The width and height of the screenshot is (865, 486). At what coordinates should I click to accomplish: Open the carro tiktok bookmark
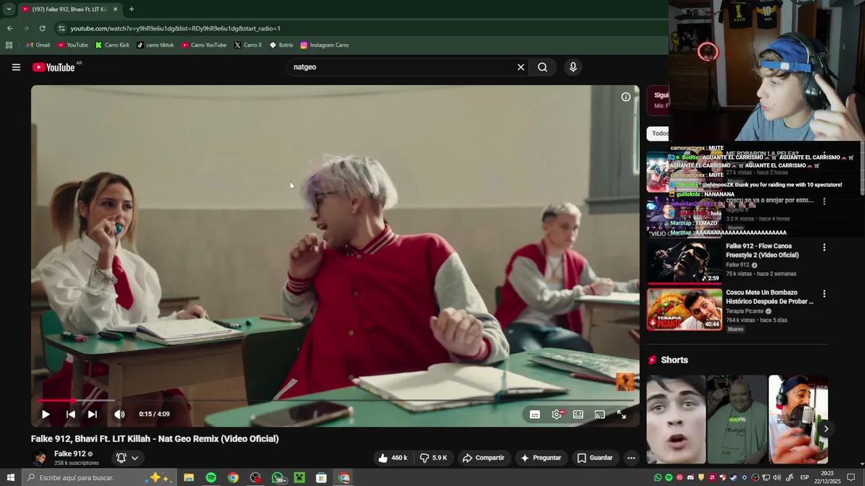click(x=155, y=45)
